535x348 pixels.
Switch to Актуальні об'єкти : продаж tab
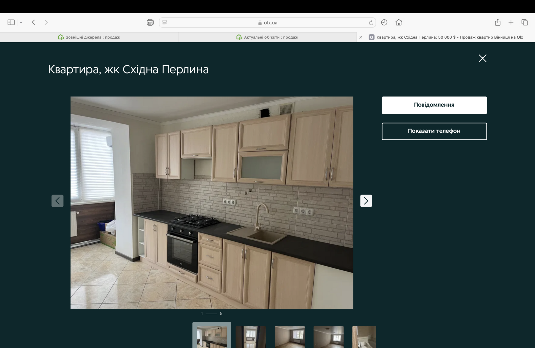coord(267,37)
